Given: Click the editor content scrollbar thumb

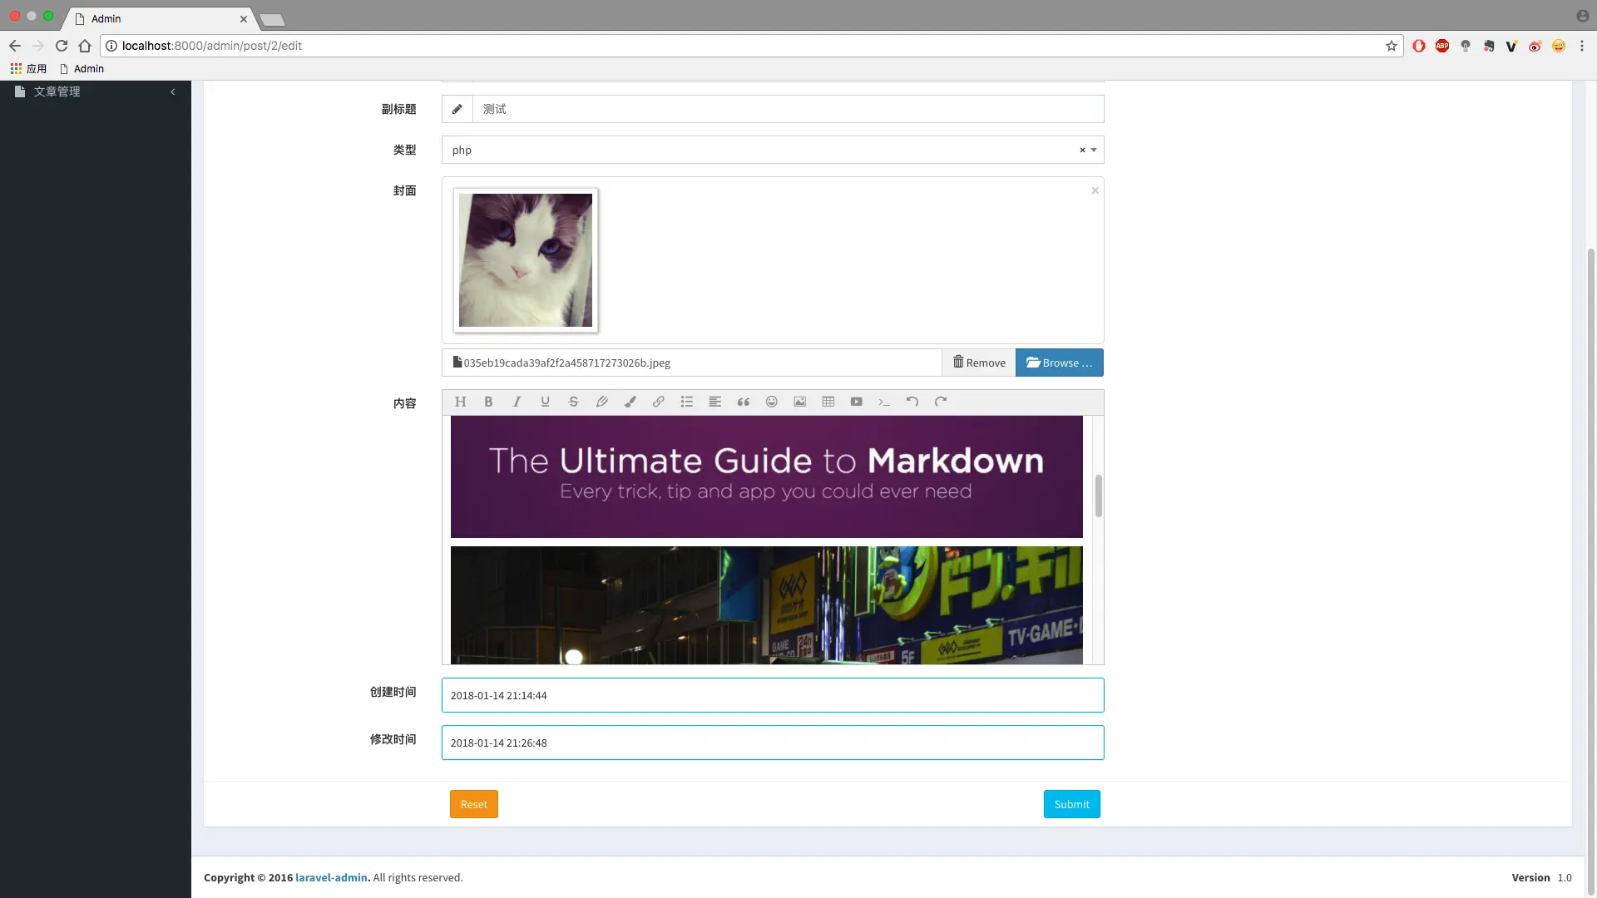Looking at the screenshot, I should click(1098, 496).
